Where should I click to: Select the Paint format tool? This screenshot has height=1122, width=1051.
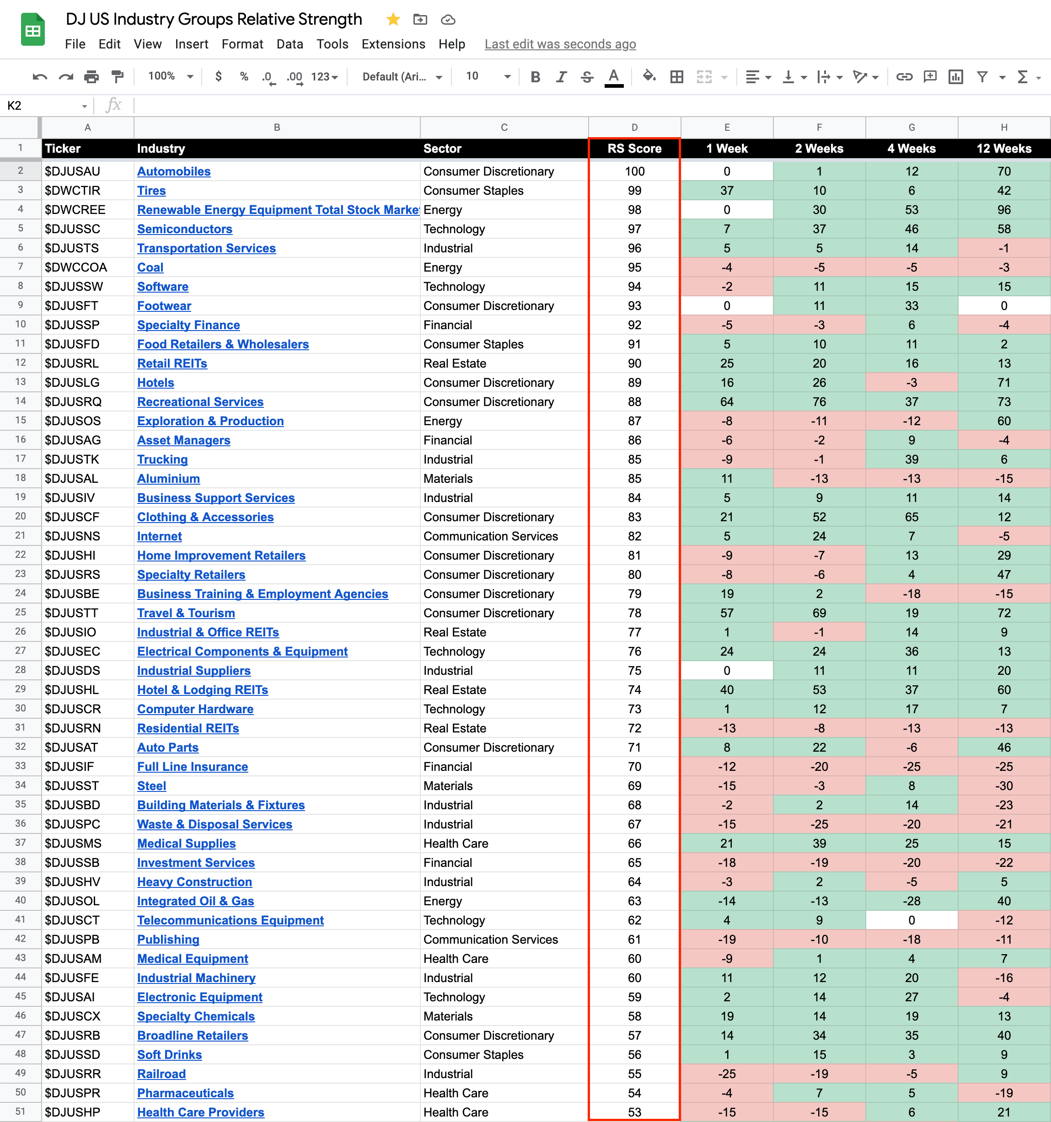coord(118,77)
